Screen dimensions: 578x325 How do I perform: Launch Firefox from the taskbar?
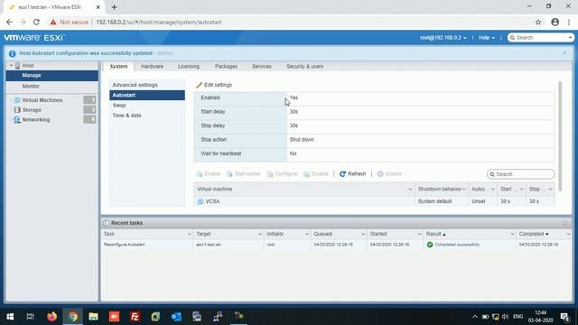(52, 317)
